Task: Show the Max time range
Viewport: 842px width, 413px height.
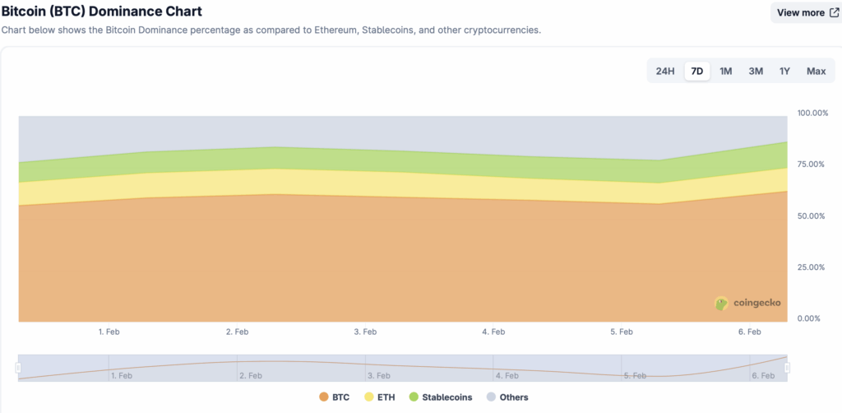Action: [x=816, y=71]
